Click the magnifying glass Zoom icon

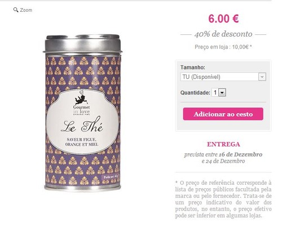pyautogui.click(x=16, y=10)
